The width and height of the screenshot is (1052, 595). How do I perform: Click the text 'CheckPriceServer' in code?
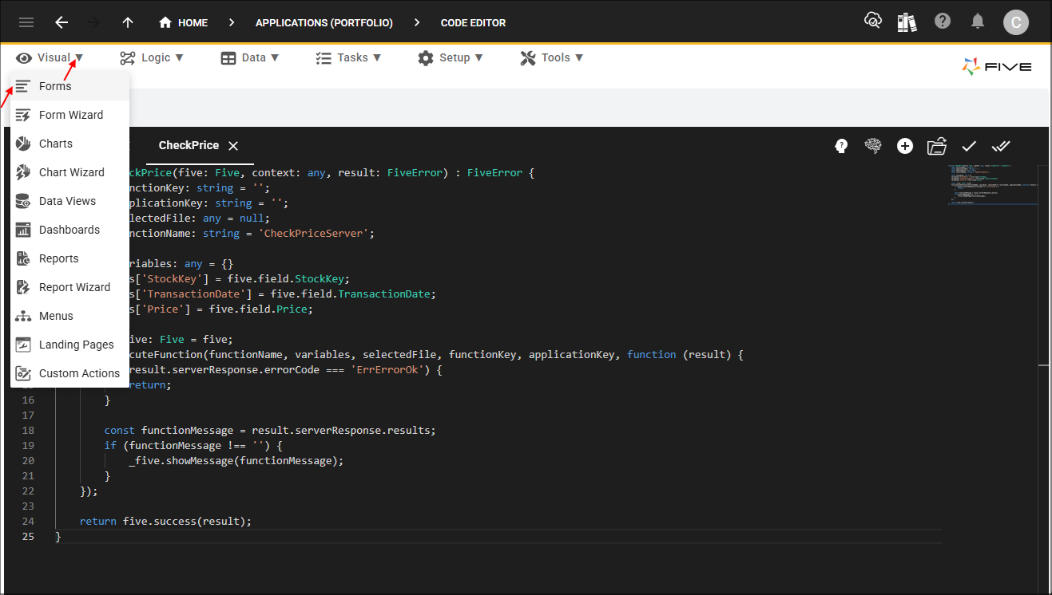(x=316, y=234)
